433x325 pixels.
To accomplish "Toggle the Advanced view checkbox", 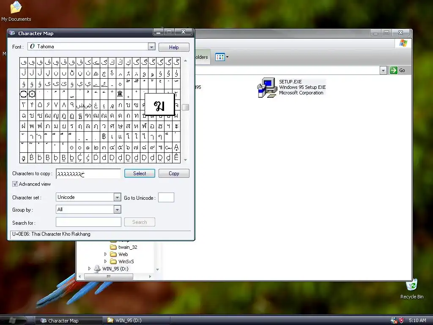I will (x=15, y=184).
